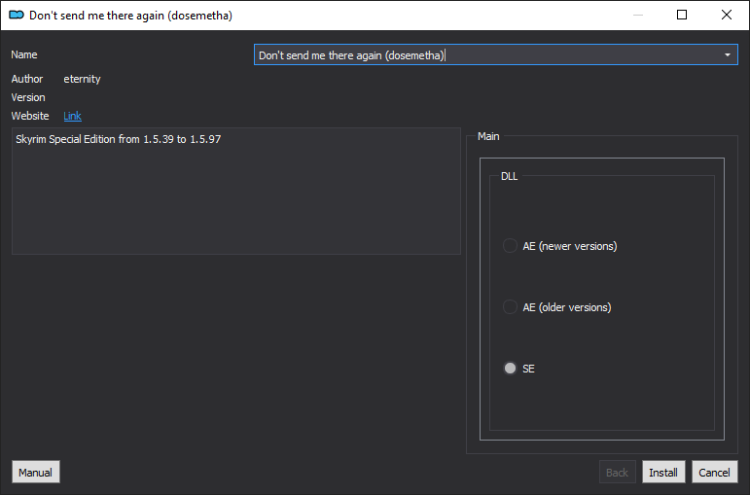The height and width of the screenshot is (495, 750).
Task: Expand the Name dropdown arrow
Action: [727, 55]
